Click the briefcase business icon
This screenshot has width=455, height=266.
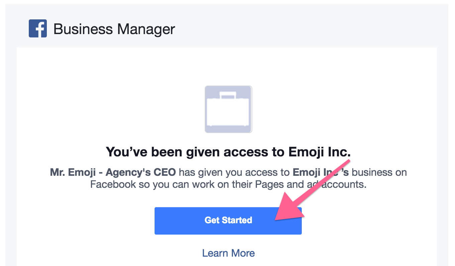[x=228, y=109]
